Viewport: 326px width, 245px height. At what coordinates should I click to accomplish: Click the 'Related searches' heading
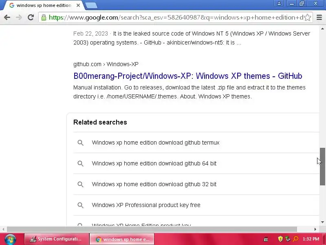100,122
